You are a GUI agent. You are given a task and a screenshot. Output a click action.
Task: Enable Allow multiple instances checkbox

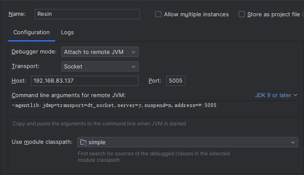coord(158,14)
